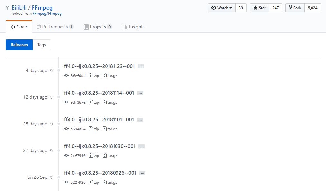The height and width of the screenshot is (191, 326).
Task: Click tag icon beside 4 days ago
Action: (51, 71)
